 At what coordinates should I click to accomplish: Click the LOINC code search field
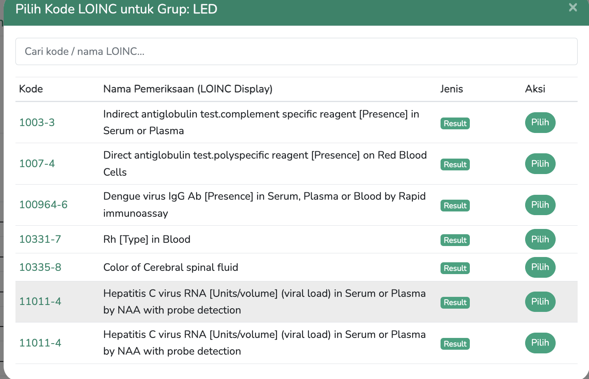click(x=296, y=51)
